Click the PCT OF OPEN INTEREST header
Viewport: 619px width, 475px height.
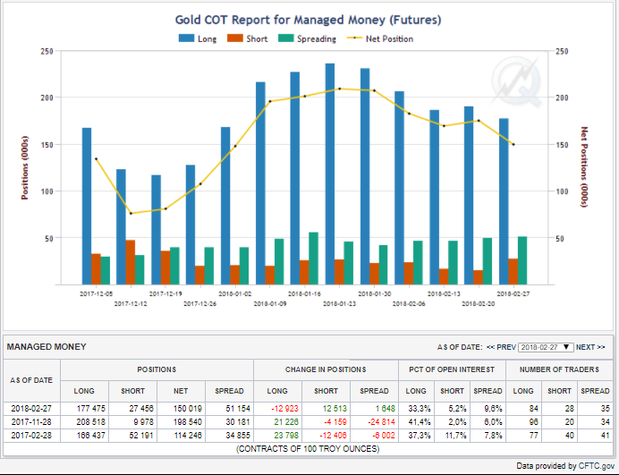click(x=452, y=369)
